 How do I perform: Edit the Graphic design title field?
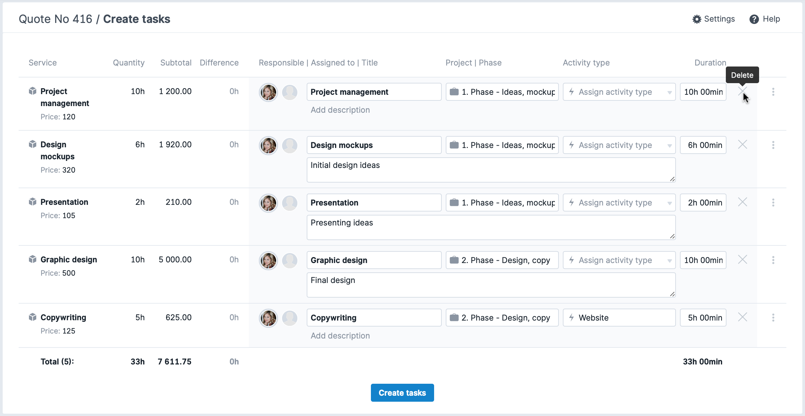[x=374, y=260]
